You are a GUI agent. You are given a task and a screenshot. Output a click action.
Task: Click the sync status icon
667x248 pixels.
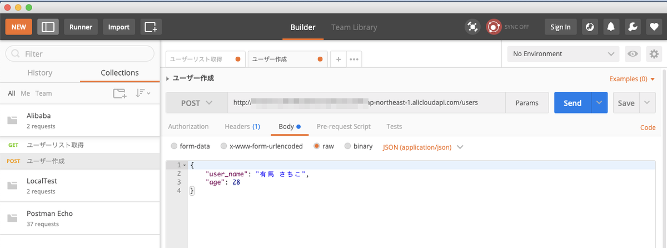tap(493, 27)
